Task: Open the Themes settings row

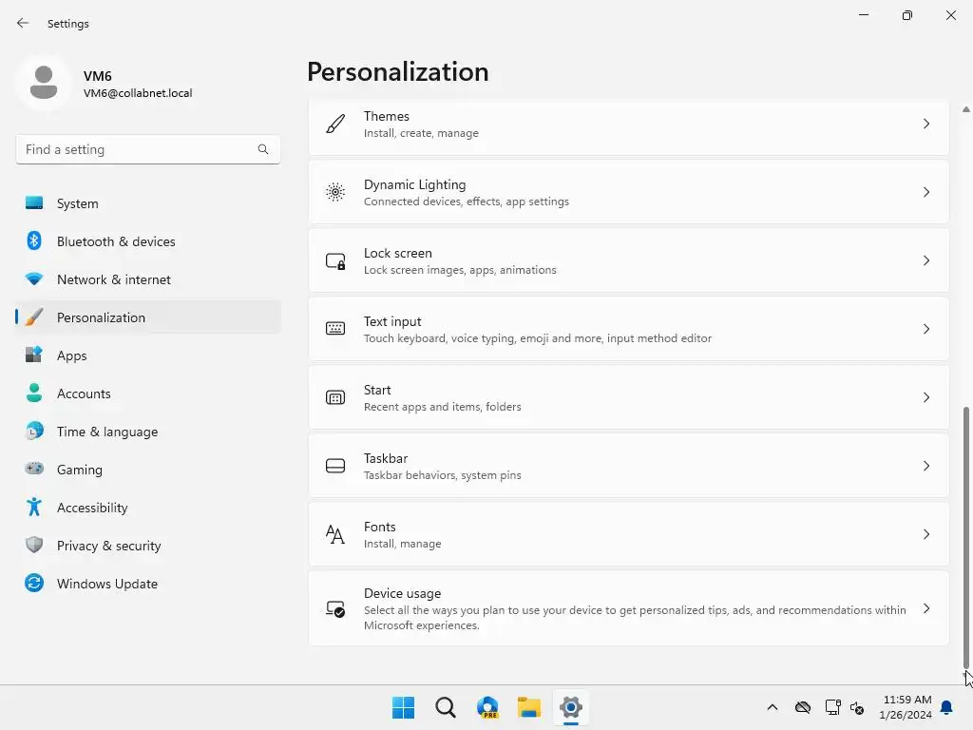Action: (x=629, y=126)
